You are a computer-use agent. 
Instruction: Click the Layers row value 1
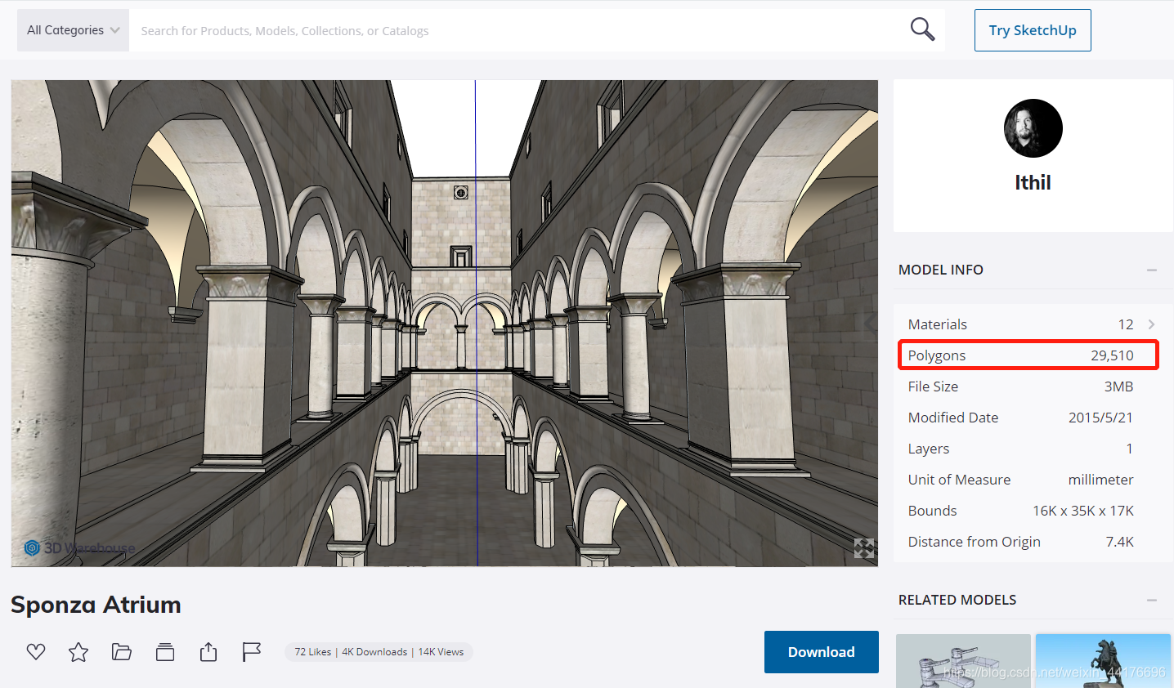click(1129, 449)
